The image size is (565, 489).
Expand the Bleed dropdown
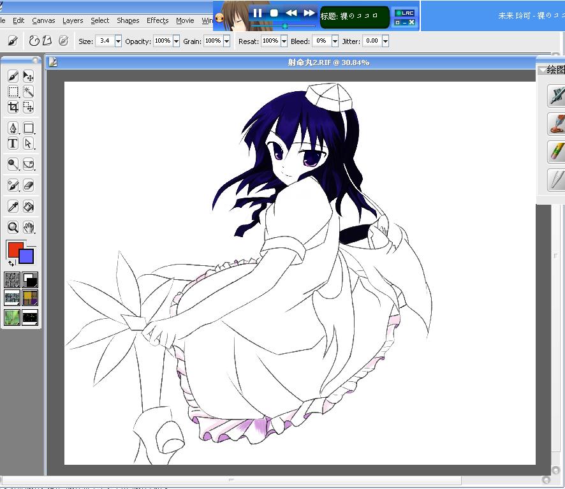click(x=335, y=41)
